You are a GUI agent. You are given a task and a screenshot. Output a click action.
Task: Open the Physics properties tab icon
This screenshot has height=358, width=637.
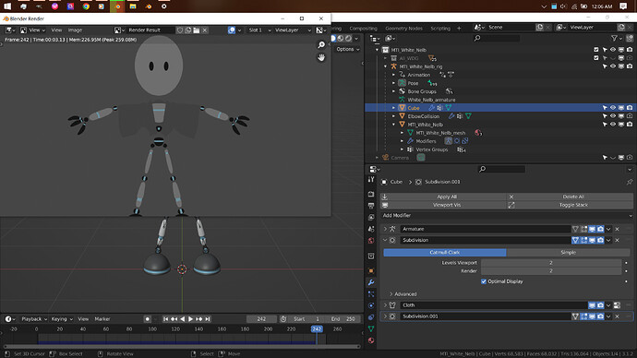point(371,305)
